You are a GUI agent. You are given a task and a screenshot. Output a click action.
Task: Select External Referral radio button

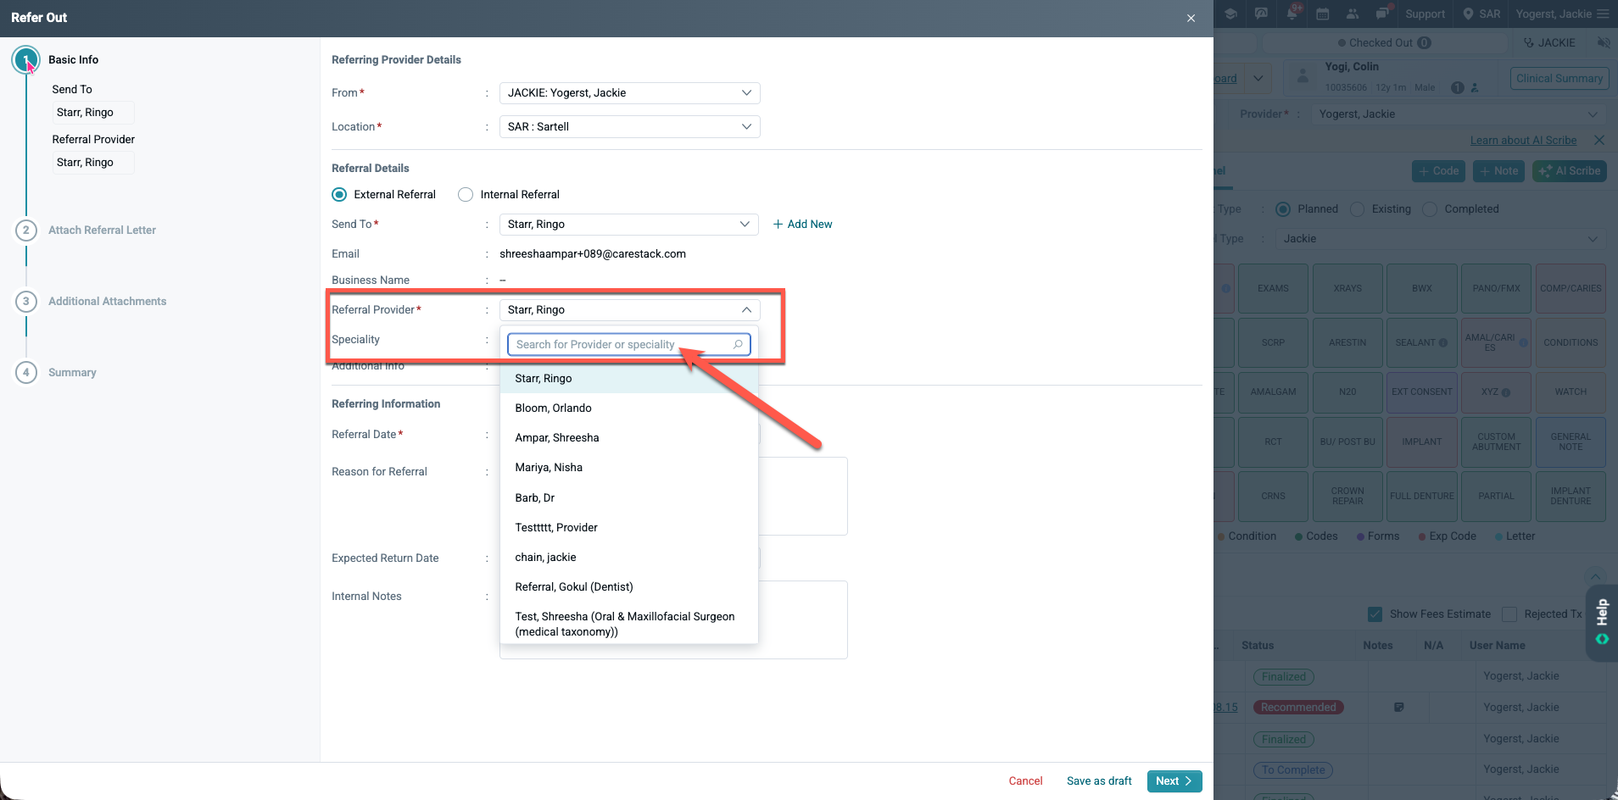(339, 194)
